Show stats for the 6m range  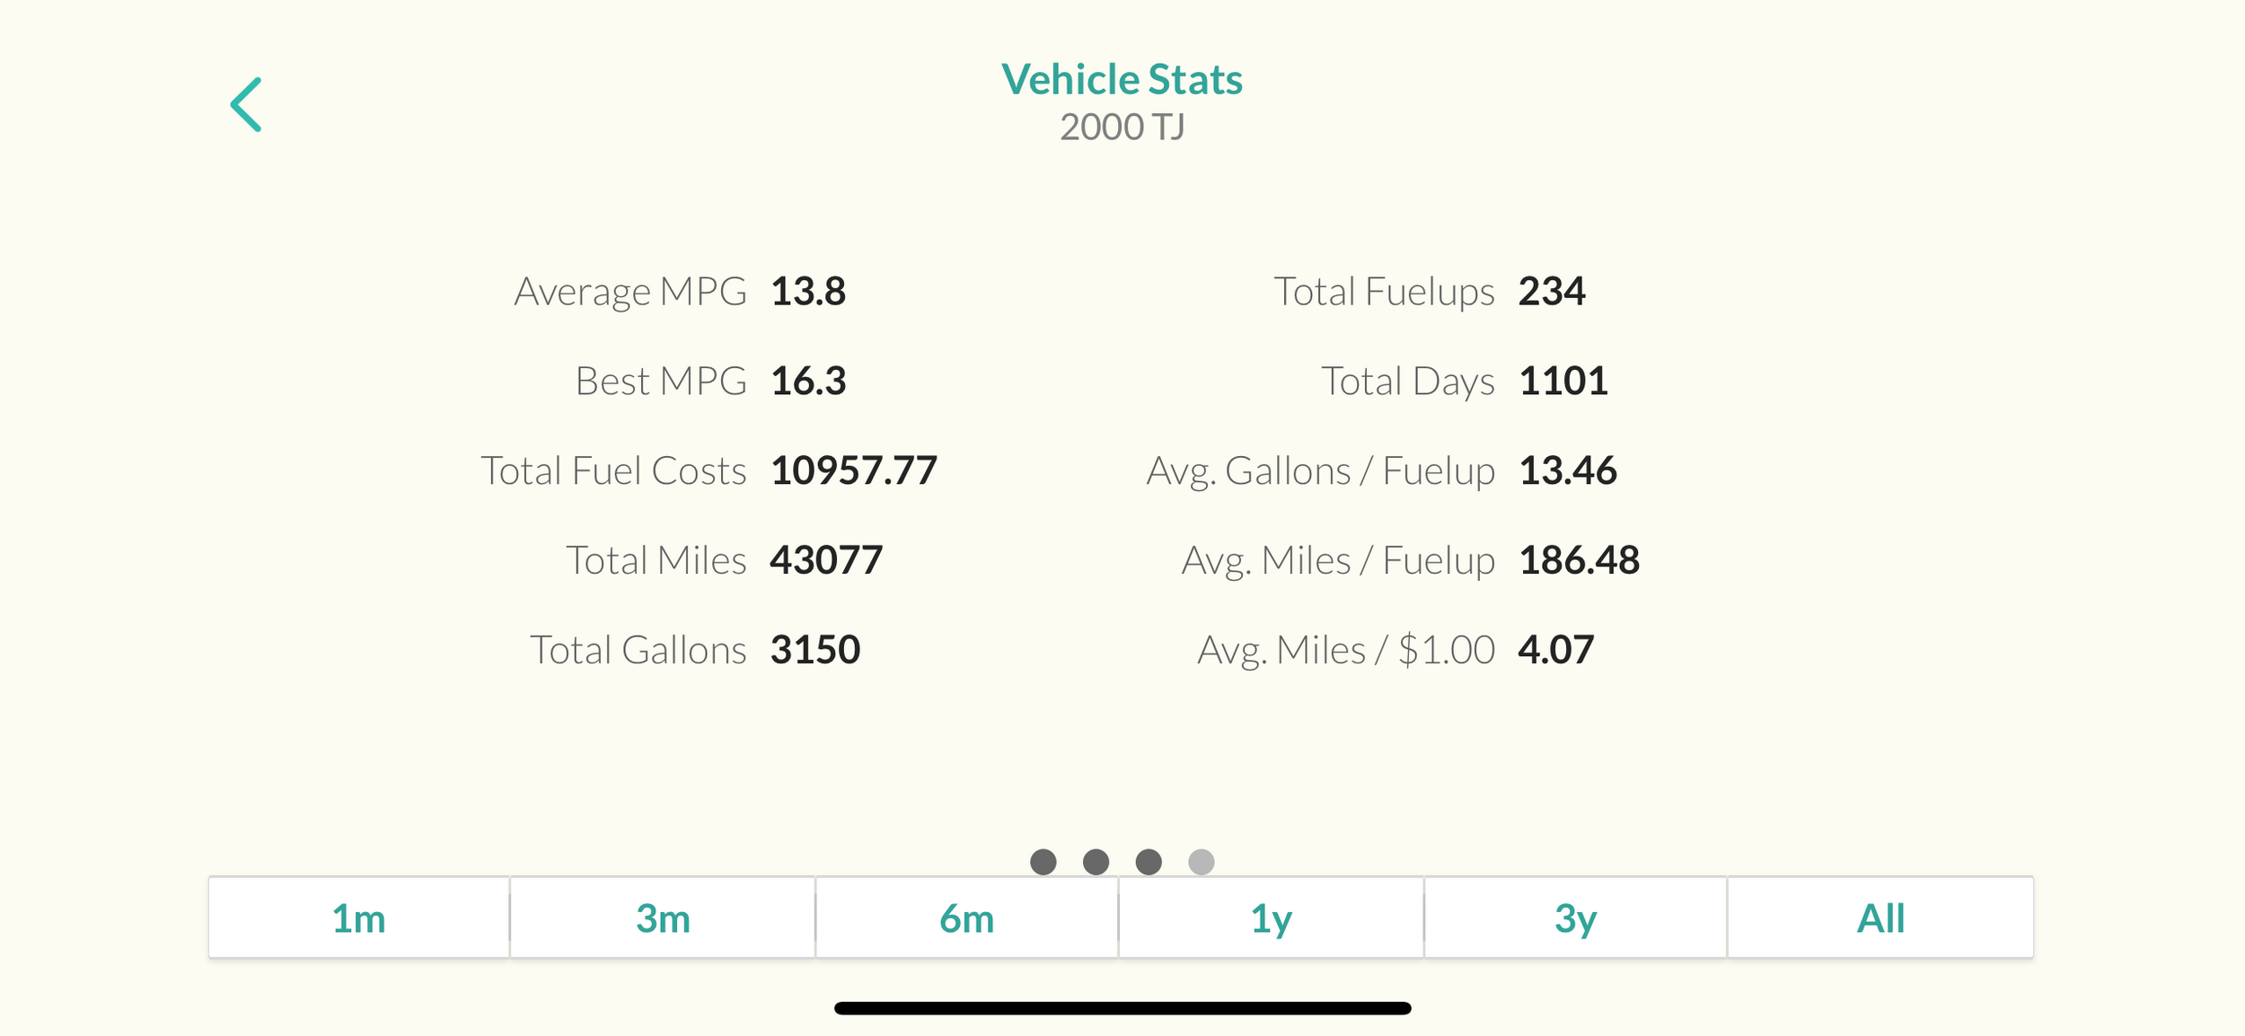966,918
